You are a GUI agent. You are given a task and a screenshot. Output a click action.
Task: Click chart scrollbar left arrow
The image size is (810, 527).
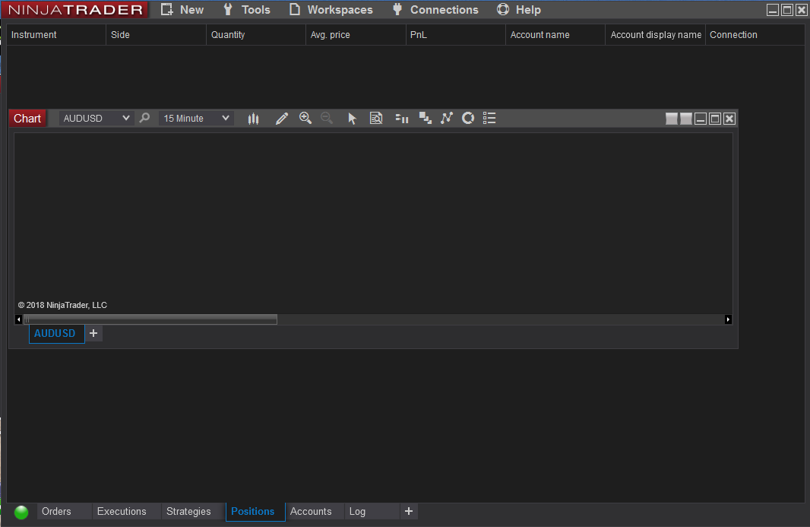coord(18,319)
